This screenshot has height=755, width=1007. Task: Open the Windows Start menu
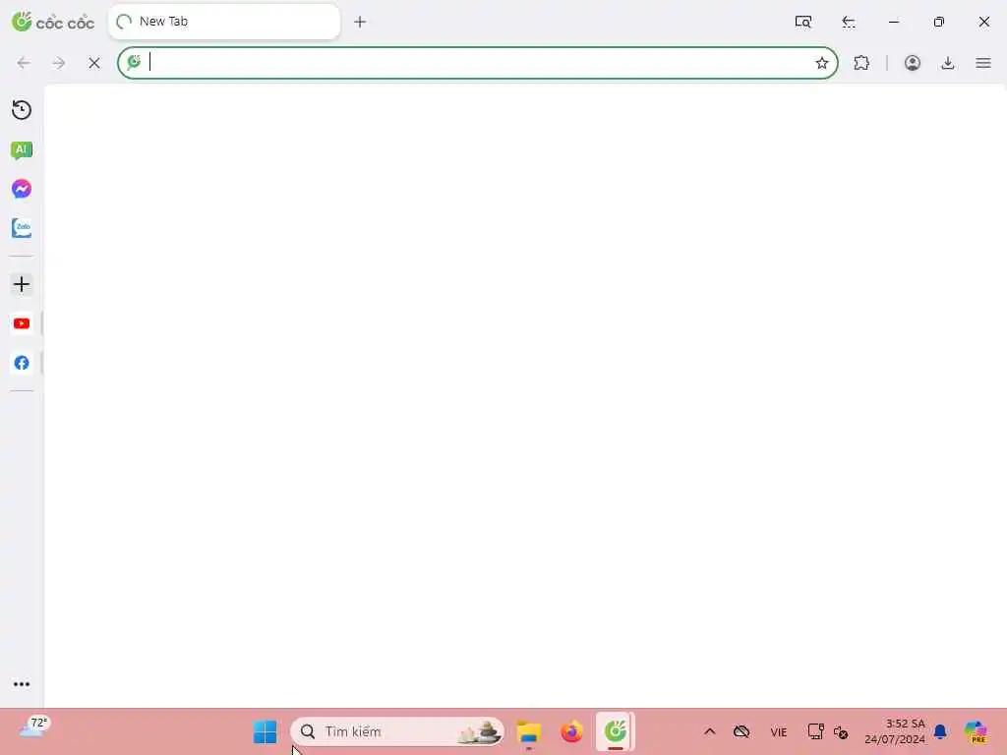coord(265,731)
